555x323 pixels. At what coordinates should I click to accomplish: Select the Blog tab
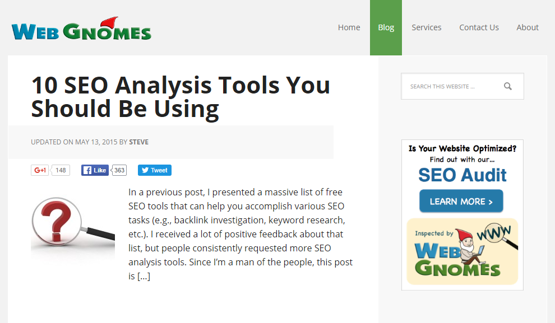[386, 27]
